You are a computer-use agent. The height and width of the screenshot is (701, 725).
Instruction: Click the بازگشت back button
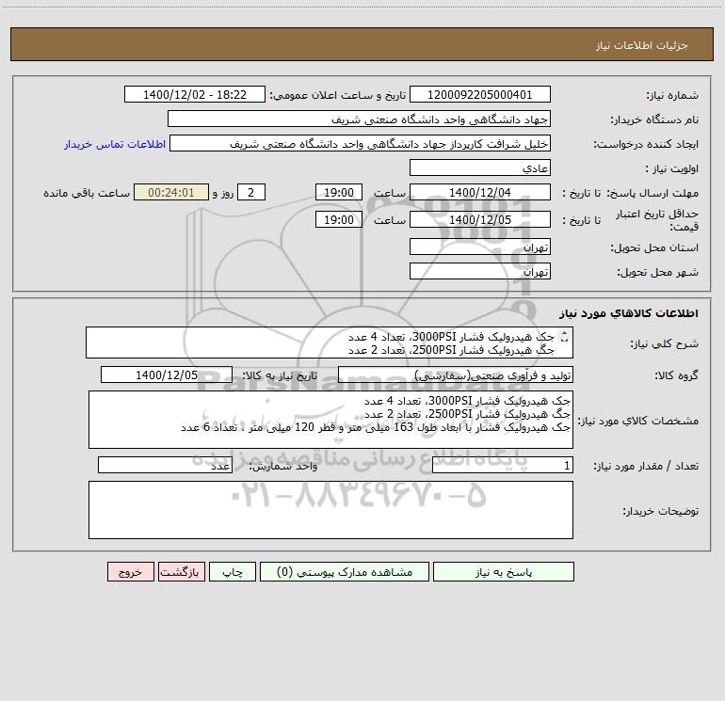[x=181, y=571]
